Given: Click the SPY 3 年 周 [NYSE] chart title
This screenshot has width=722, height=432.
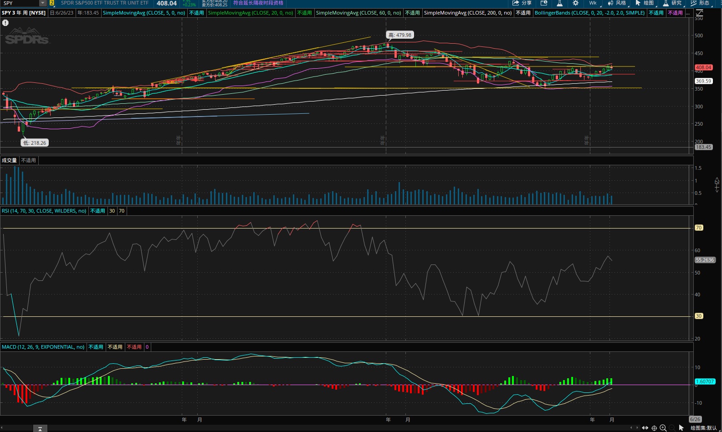Looking at the screenshot, I should click(24, 13).
